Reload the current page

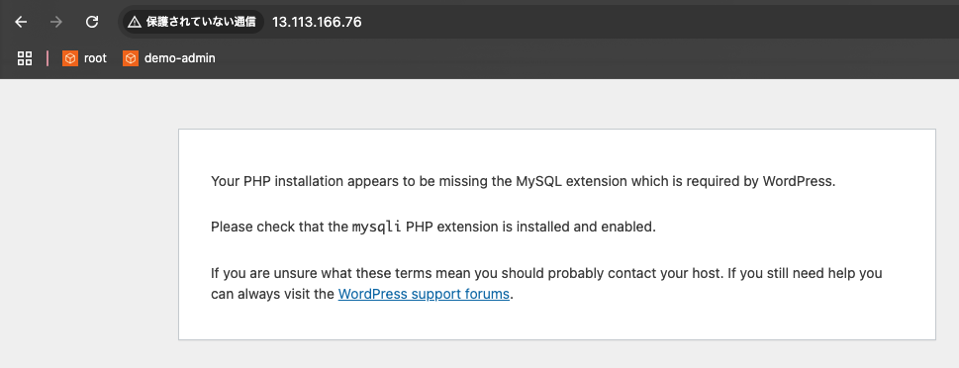(x=92, y=22)
